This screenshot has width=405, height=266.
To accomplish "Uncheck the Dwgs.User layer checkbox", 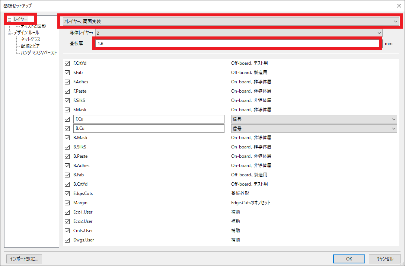I will [x=67, y=240].
